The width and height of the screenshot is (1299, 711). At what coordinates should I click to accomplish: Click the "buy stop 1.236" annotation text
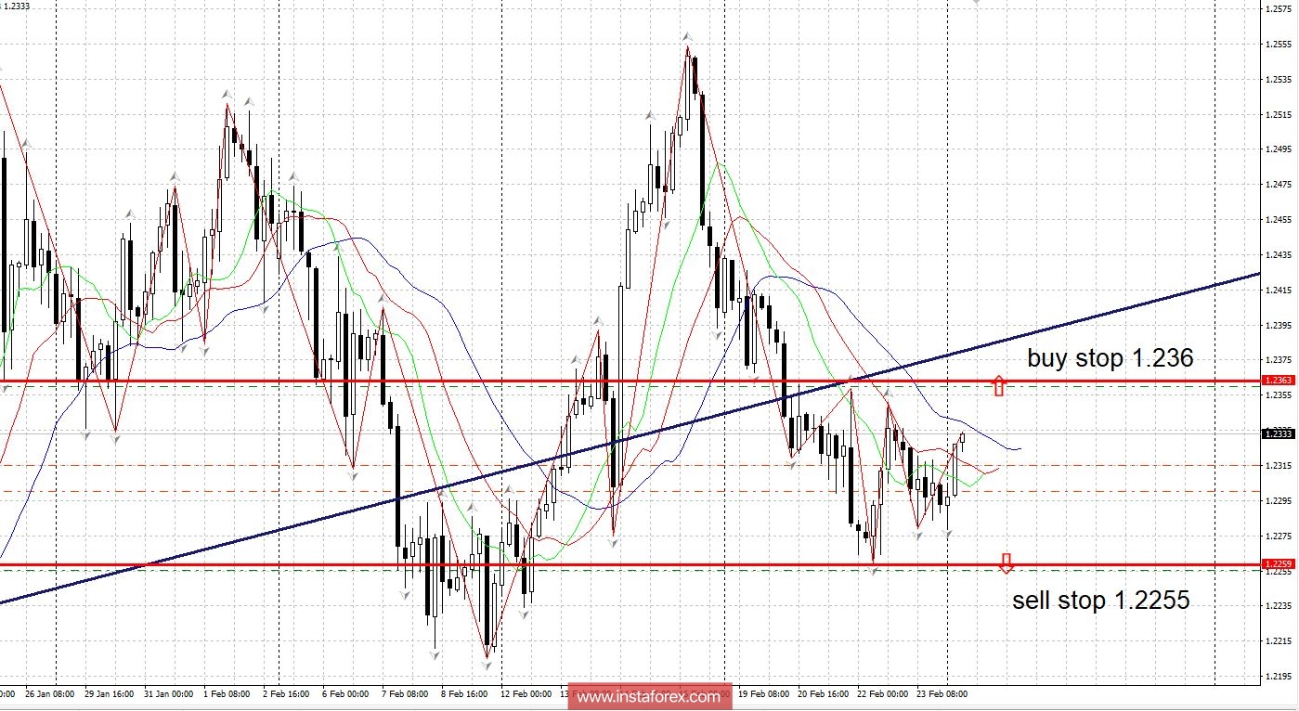pos(1110,358)
